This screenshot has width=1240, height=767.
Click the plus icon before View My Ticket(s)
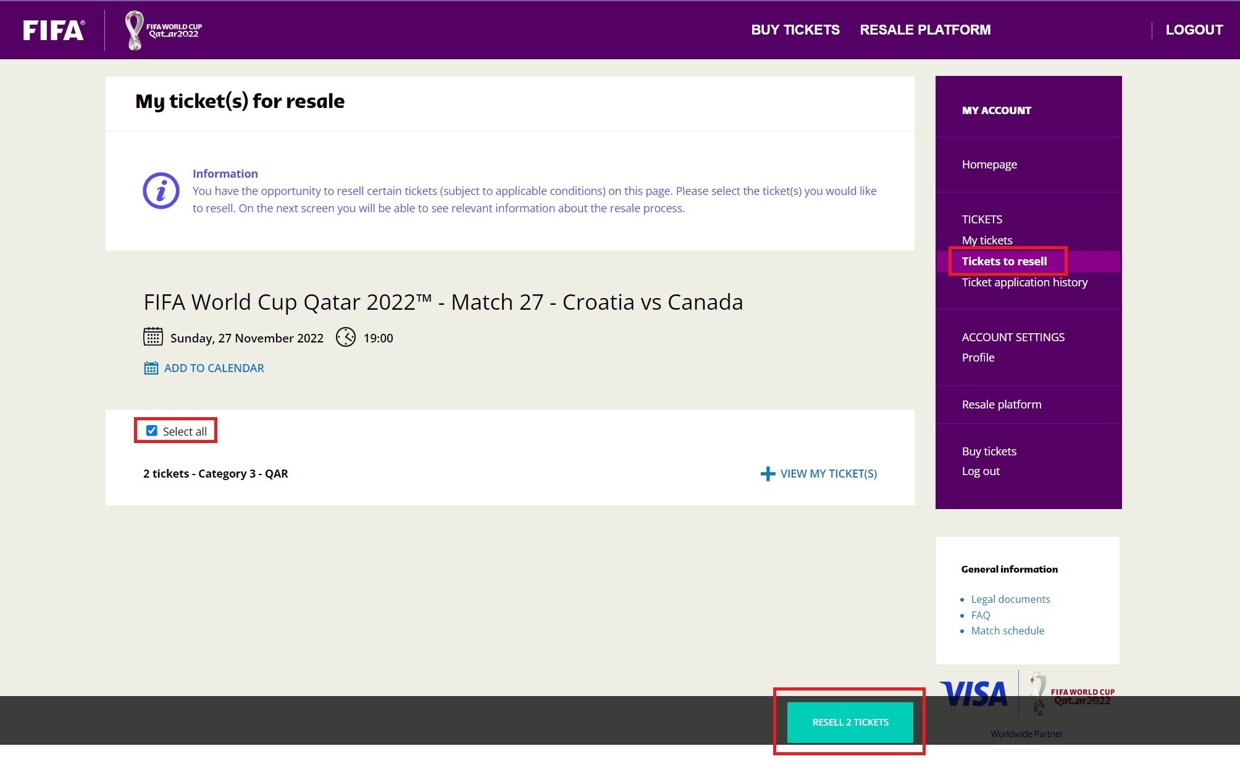[x=768, y=474]
